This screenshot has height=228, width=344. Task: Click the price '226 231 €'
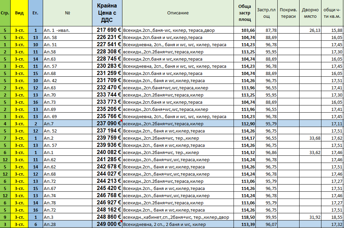107,37
